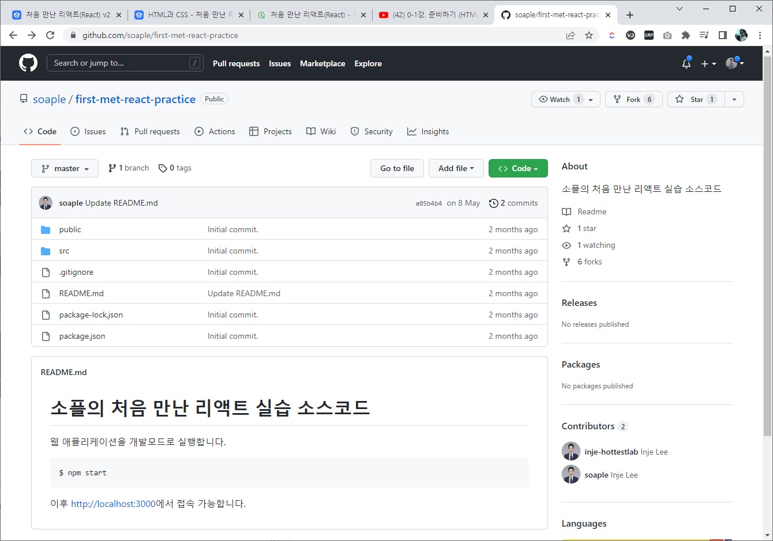Expand the Watch options dropdown arrow

click(x=591, y=99)
